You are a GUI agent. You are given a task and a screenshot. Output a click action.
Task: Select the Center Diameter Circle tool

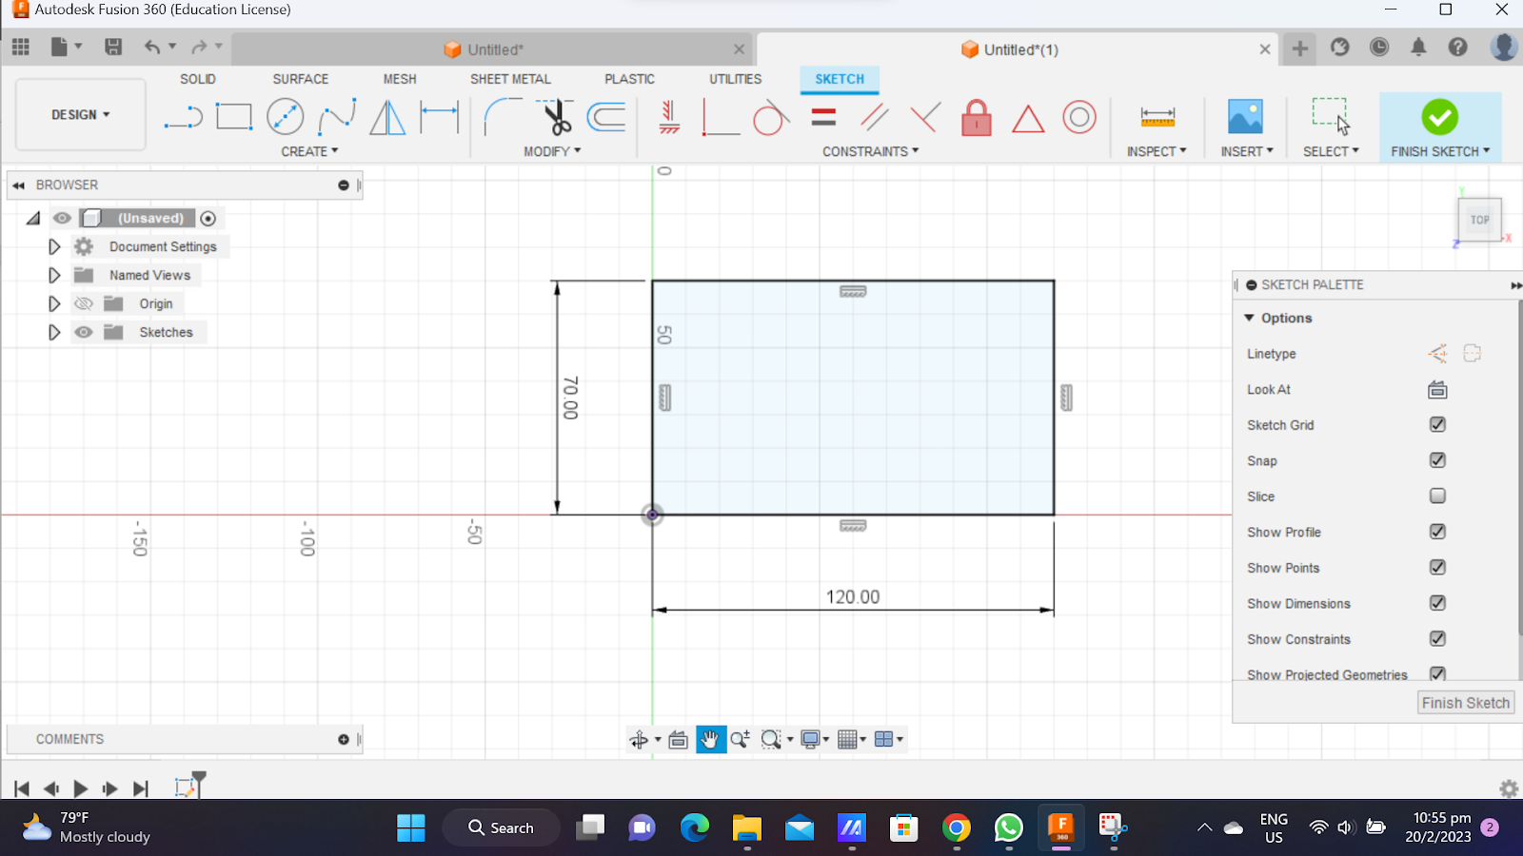click(285, 117)
